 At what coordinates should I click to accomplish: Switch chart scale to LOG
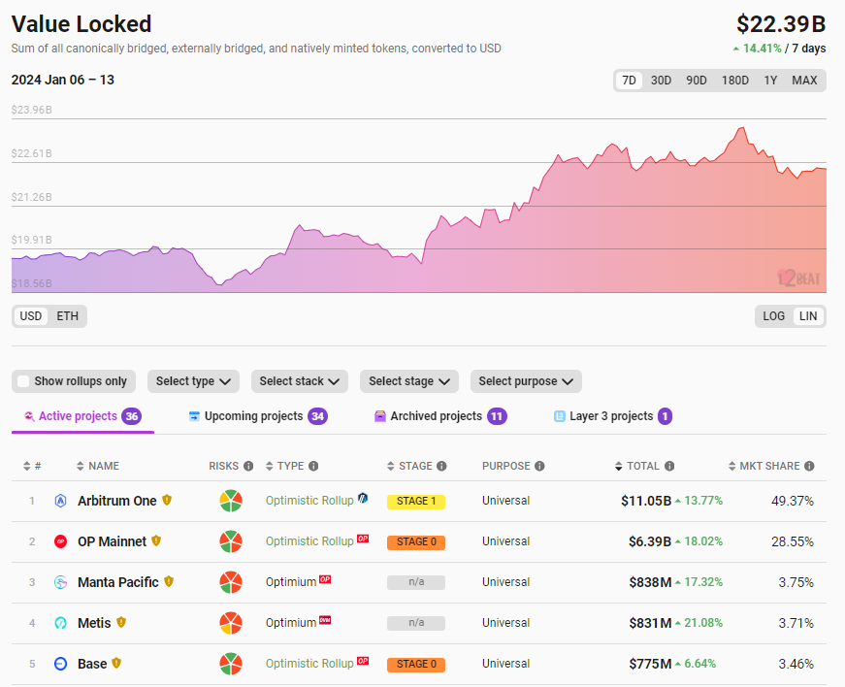[774, 316]
